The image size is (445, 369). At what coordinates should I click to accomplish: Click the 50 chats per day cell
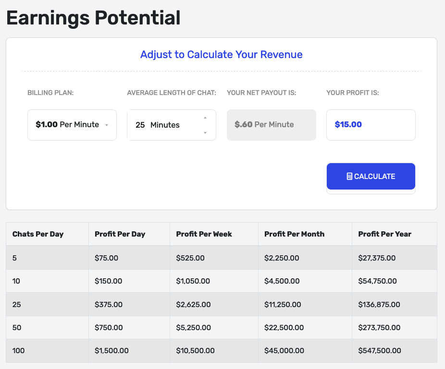point(47,327)
